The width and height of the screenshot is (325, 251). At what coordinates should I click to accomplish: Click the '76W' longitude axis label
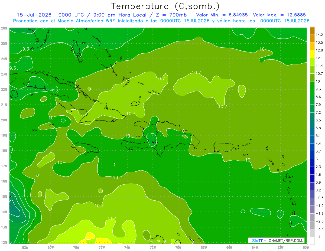(102, 247)
